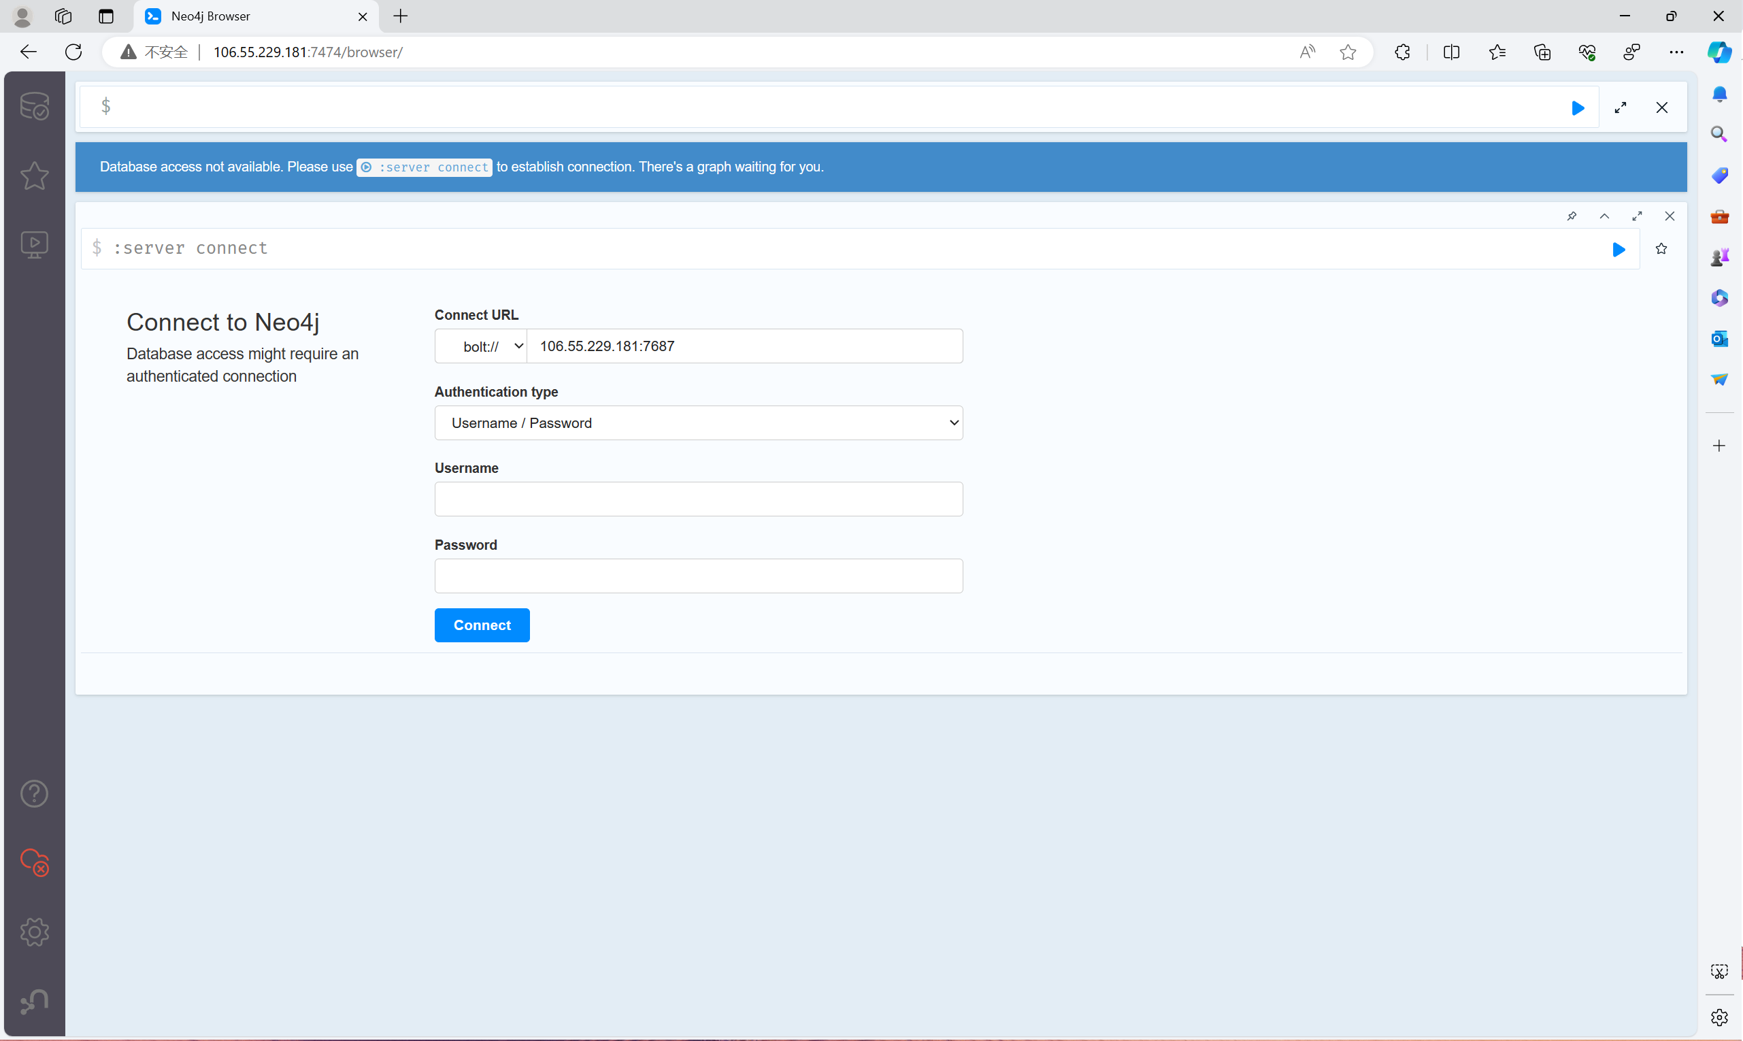Open the Edge sidebar Outlook icon
The image size is (1743, 1041).
point(1719,339)
